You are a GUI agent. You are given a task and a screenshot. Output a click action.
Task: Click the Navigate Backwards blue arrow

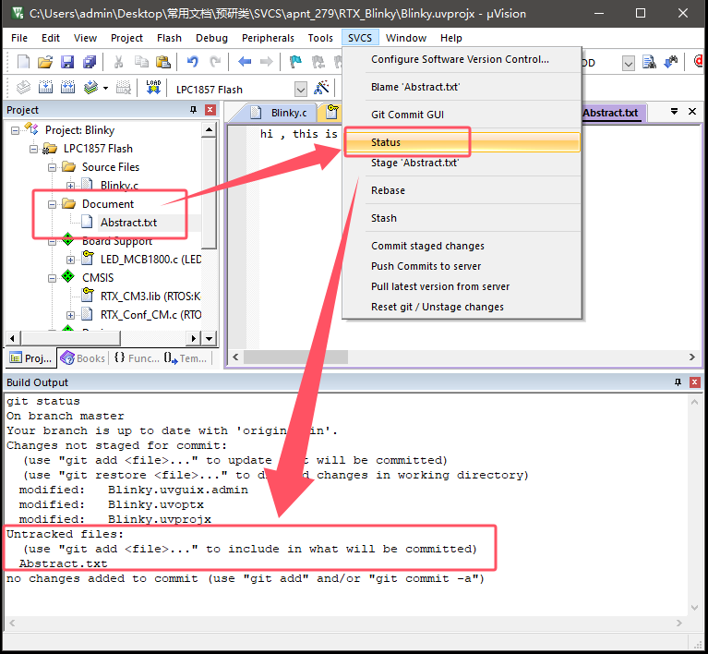(245, 63)
